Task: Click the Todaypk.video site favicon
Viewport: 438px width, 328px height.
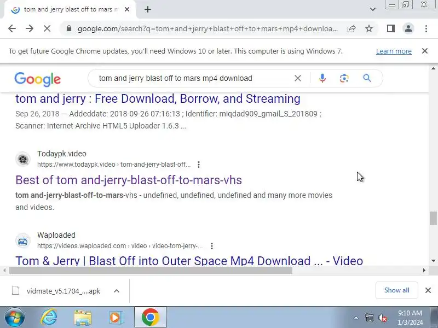Action: [x=23, y=159]
